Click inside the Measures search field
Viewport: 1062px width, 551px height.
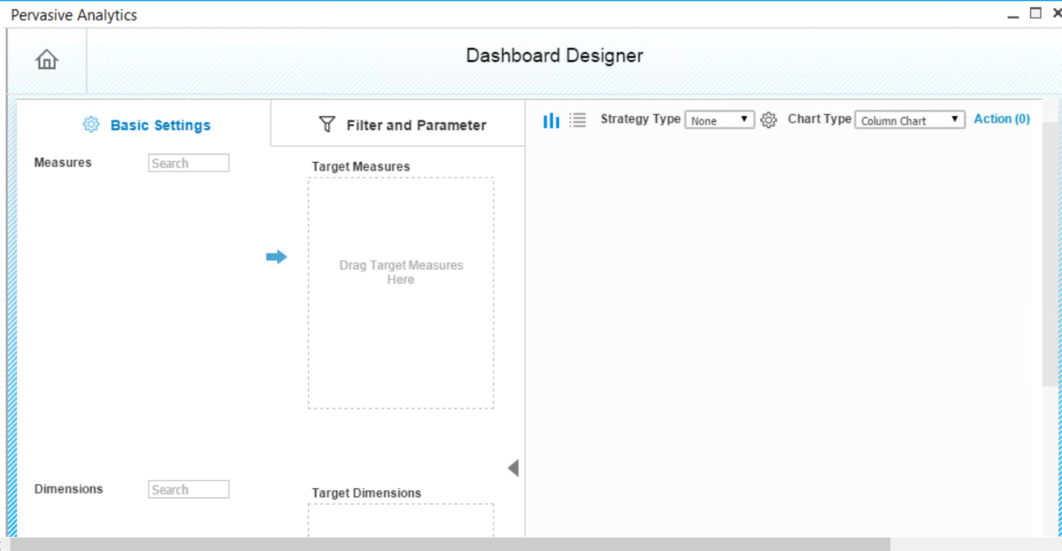(x=188, y=162)
